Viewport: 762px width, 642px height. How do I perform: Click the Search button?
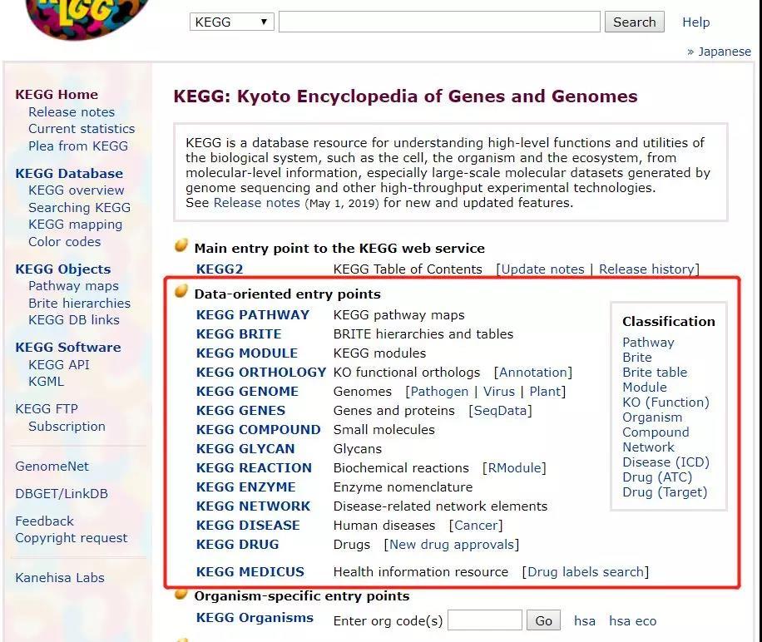(x=634, y=22)
